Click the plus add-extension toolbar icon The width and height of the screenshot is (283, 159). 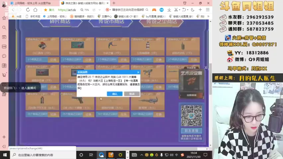pos(200,10)
